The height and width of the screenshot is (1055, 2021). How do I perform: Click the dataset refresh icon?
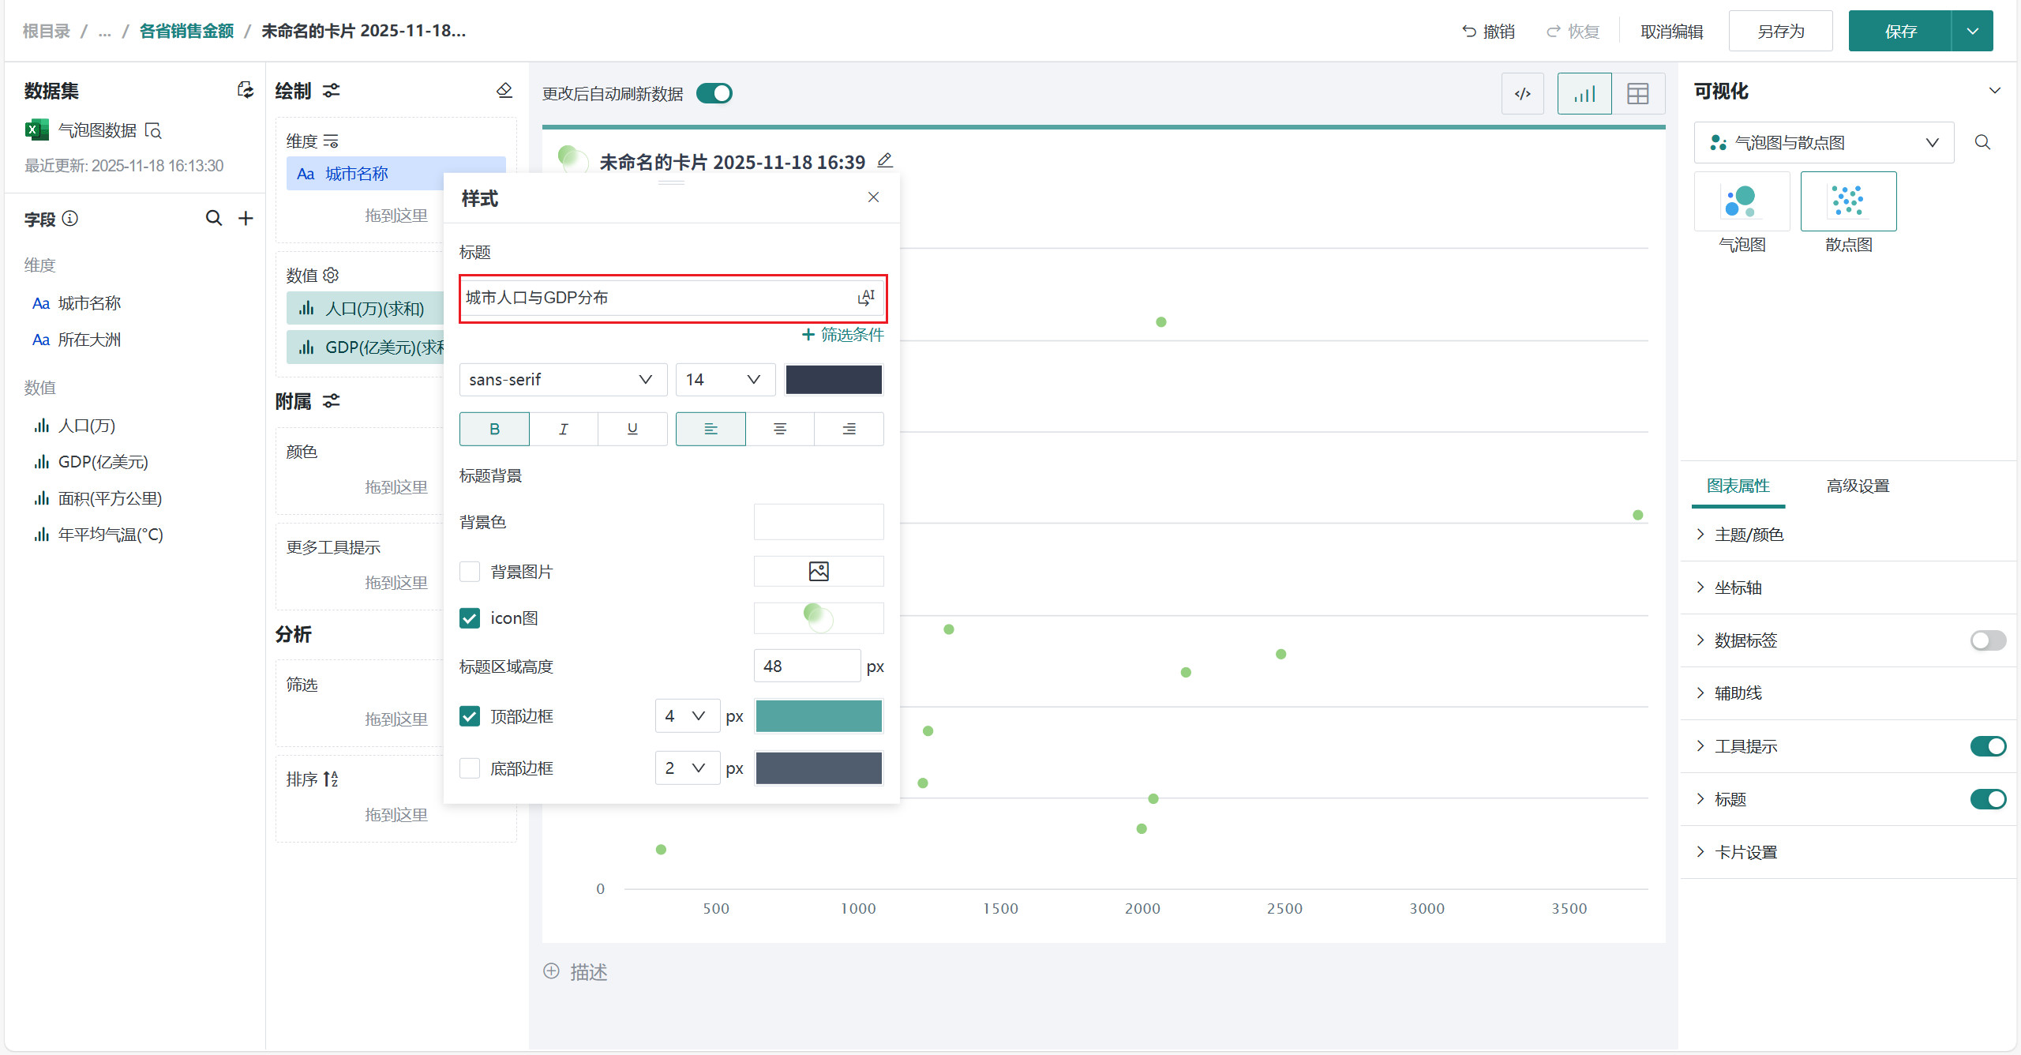click(x=246, y=90)
